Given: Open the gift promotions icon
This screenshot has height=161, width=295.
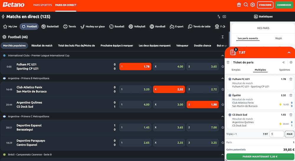Looking at the screenshot, I should pos(239,5).
